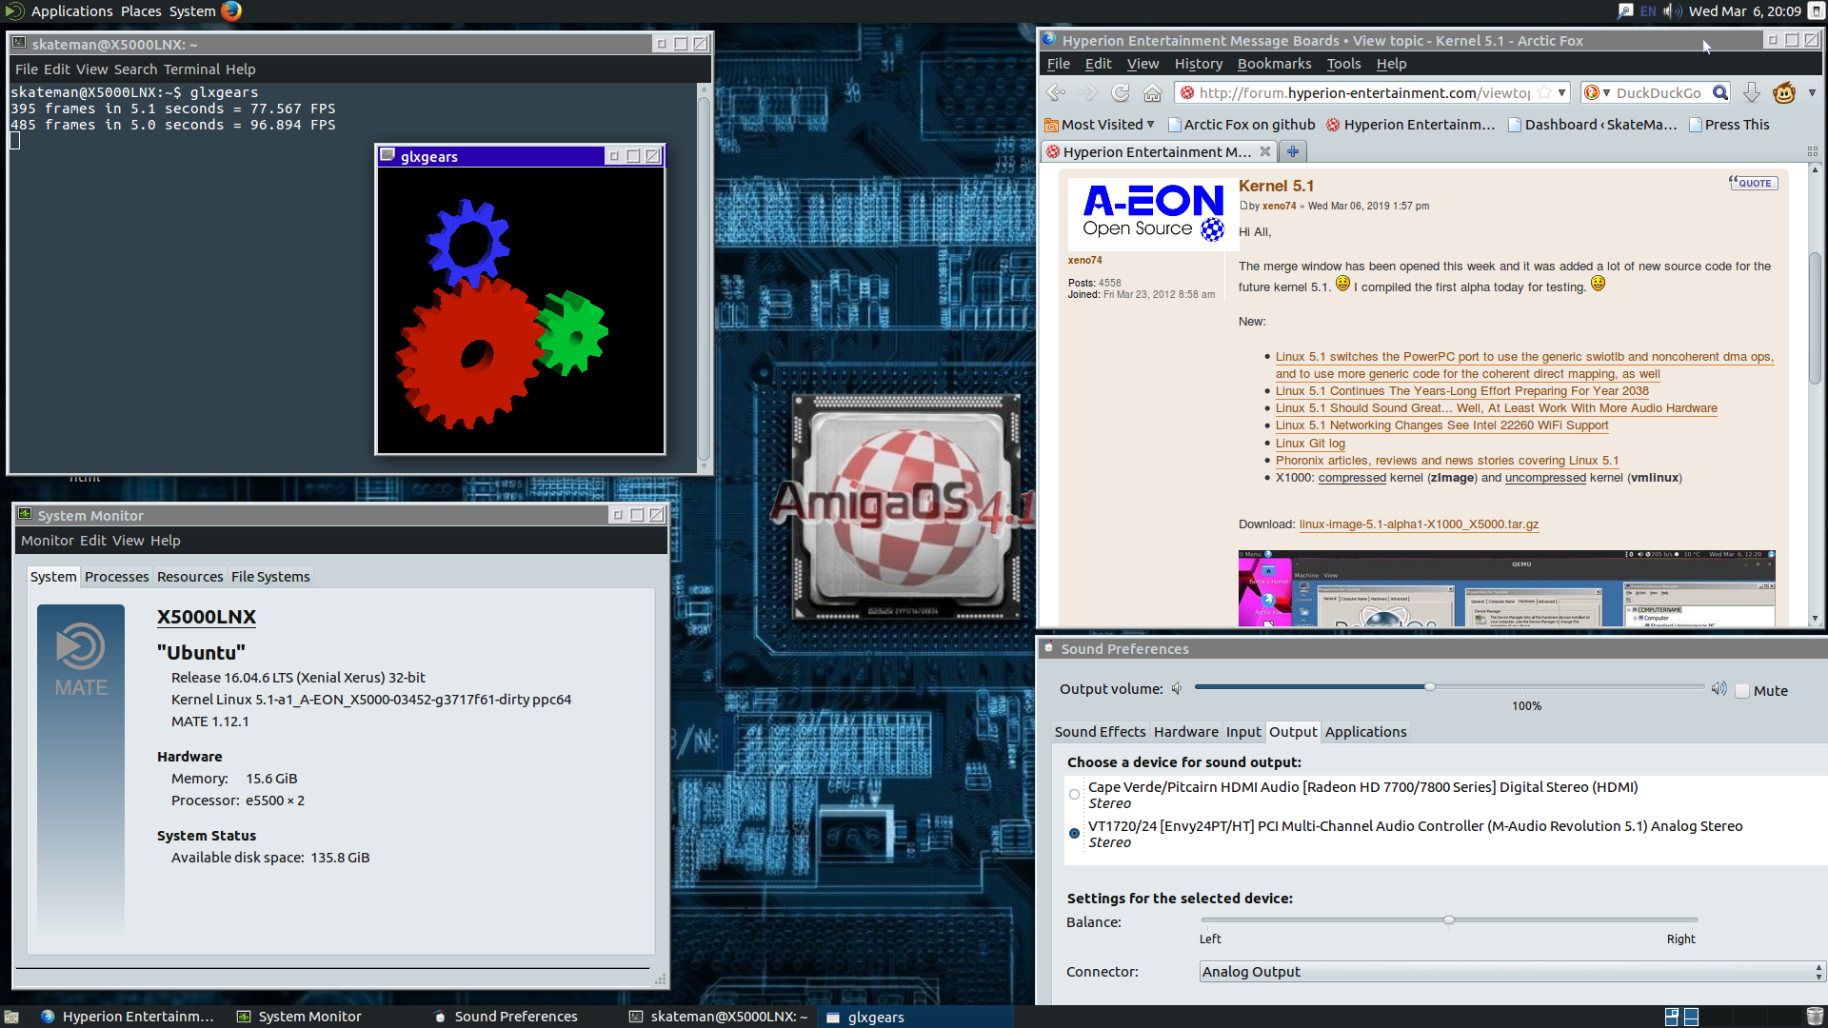Open the Monitor menu in System Monitor
Screen dimensions: 1828x1028
coord(48,541)
